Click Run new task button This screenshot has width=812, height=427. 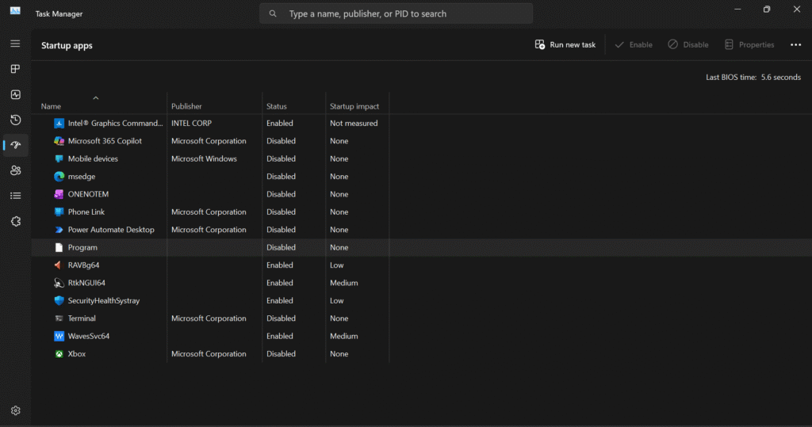(x=565, y=45)
